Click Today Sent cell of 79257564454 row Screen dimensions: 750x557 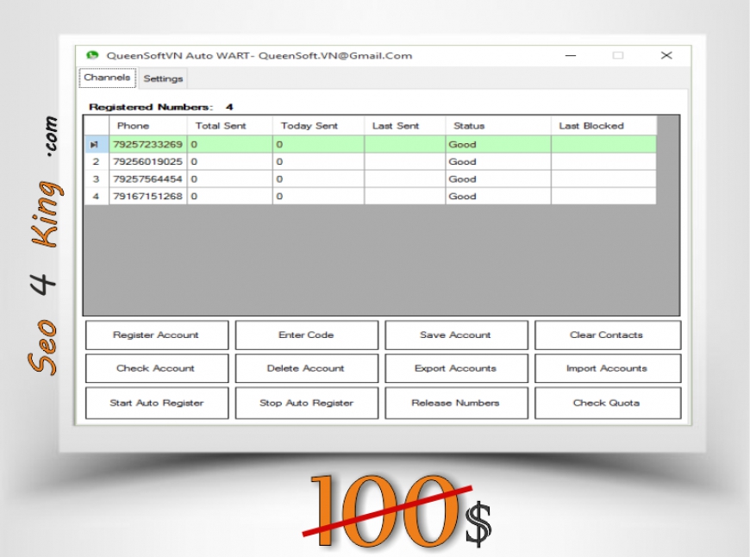coord(319,179)
